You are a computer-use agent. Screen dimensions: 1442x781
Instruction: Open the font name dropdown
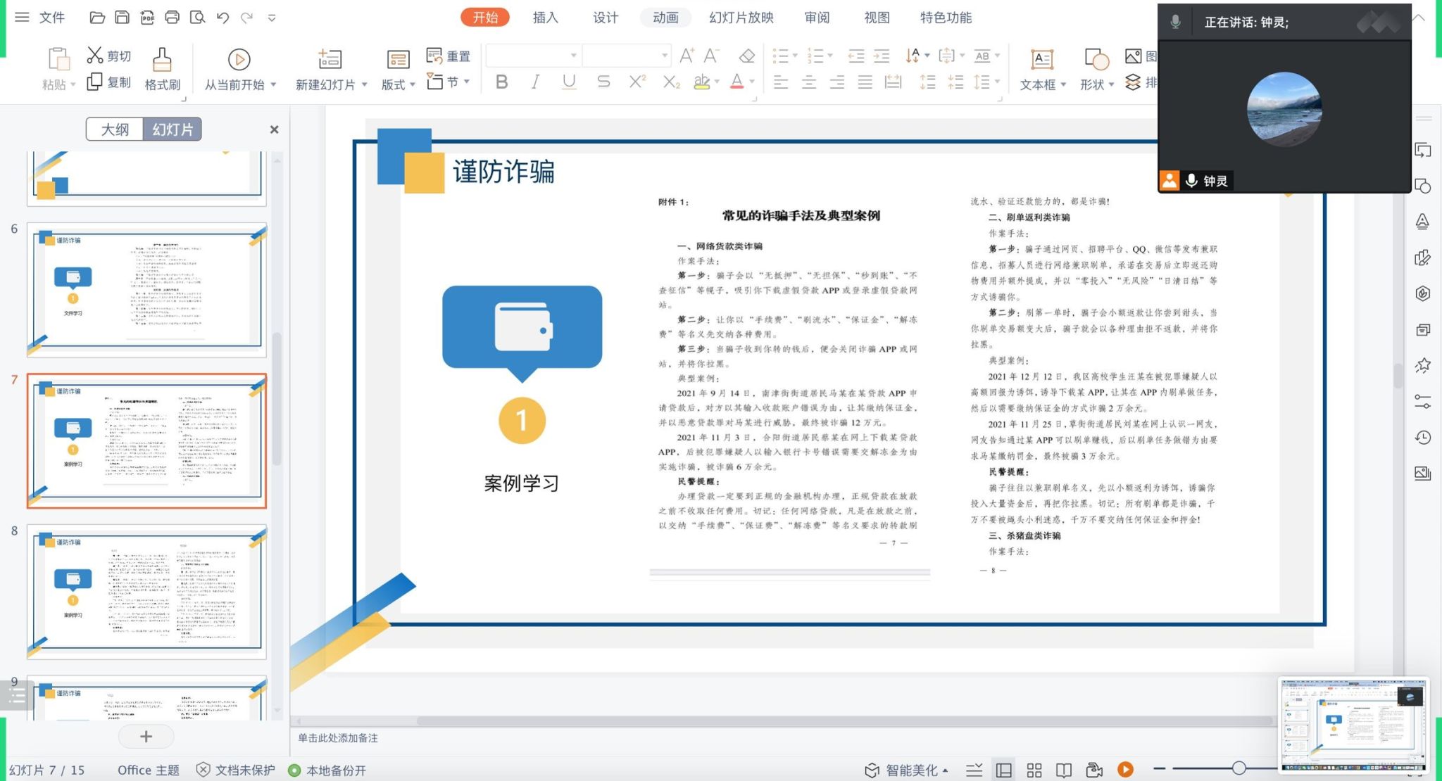pos(573,56)
